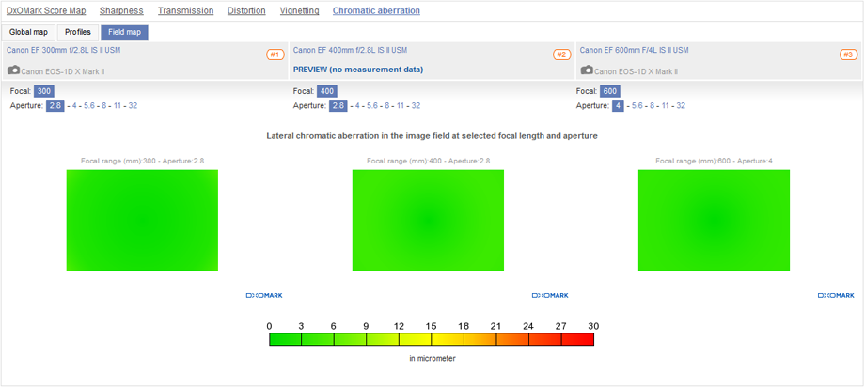Viewport: 865px width, 387px height.
Task: Select the Field map view
Action: point(124,33)
